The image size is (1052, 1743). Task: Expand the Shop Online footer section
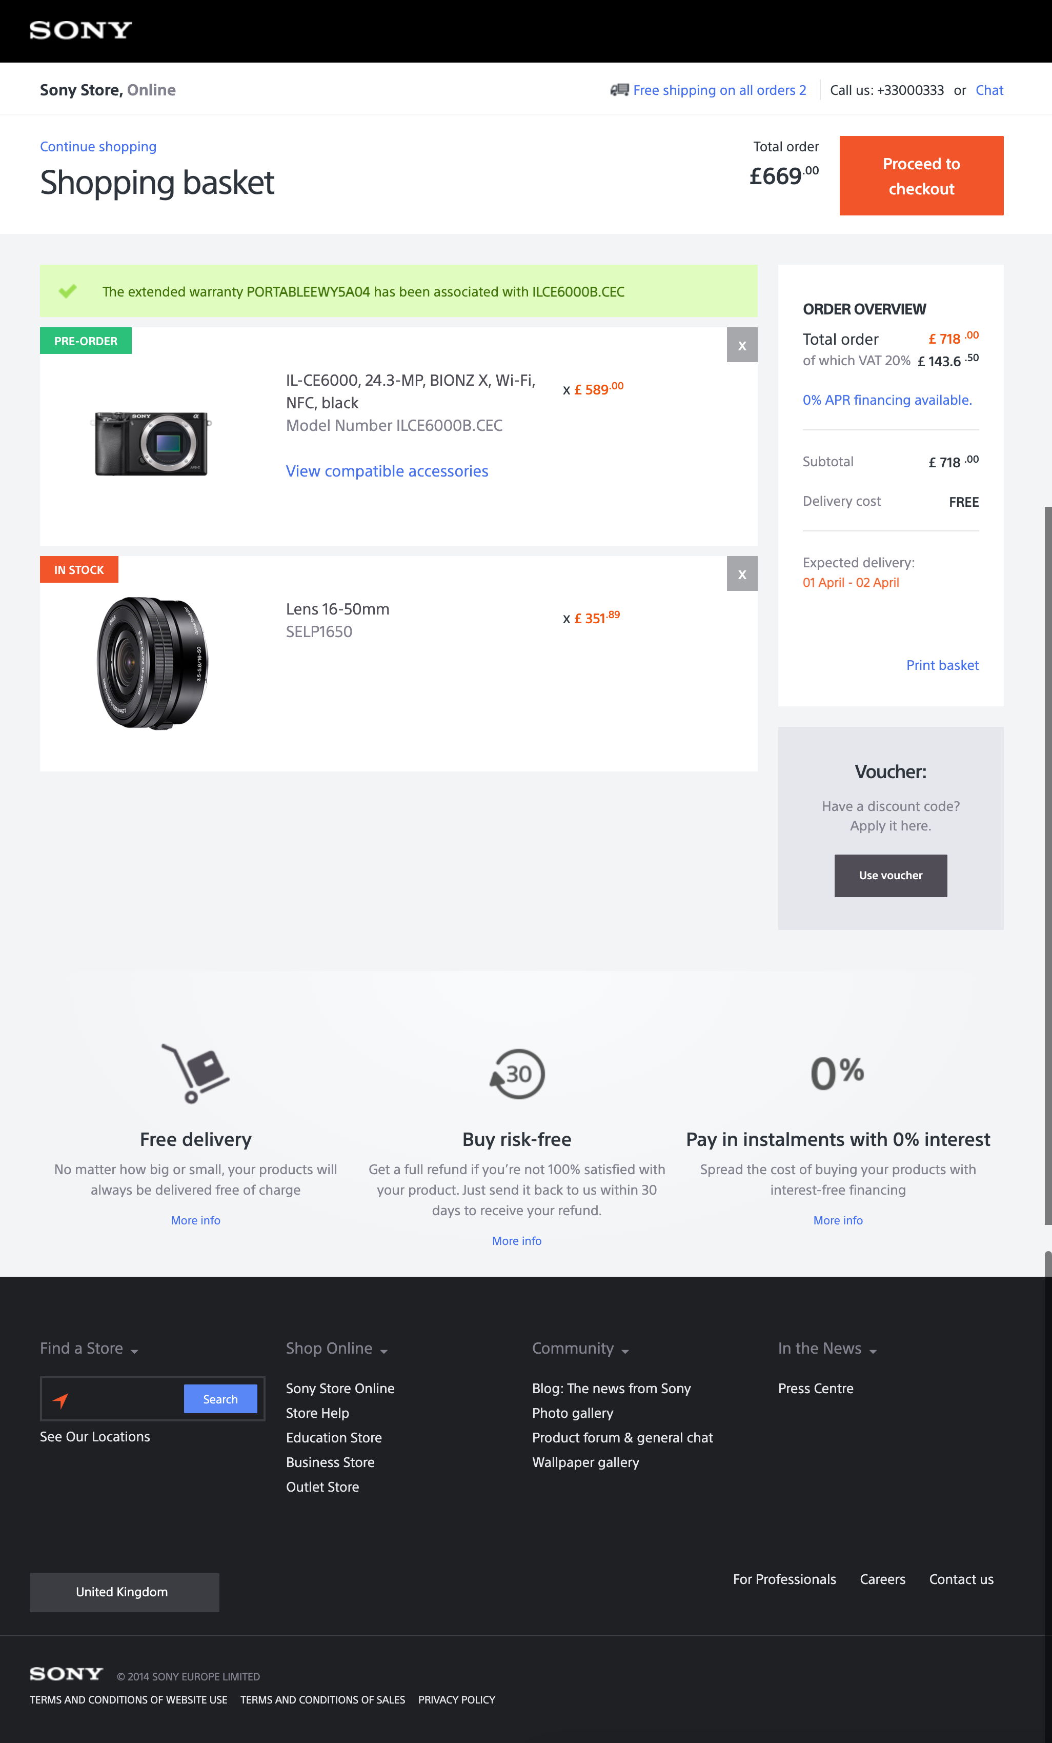tap(336, 1348)
